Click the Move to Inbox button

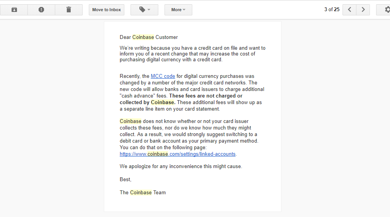[x=107, y=10]
